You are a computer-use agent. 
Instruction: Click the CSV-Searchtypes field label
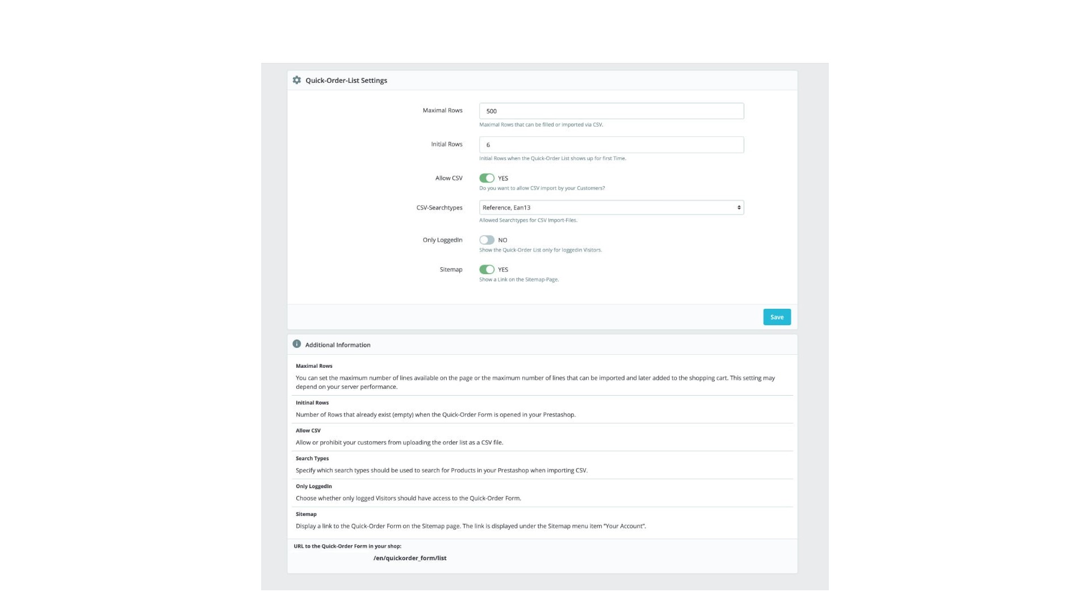(x=439, y=208)
